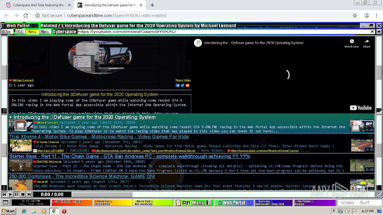The image size is (383, 215).
Task: Open the Q Game Channel uploader link
Action: coord(48,142)
